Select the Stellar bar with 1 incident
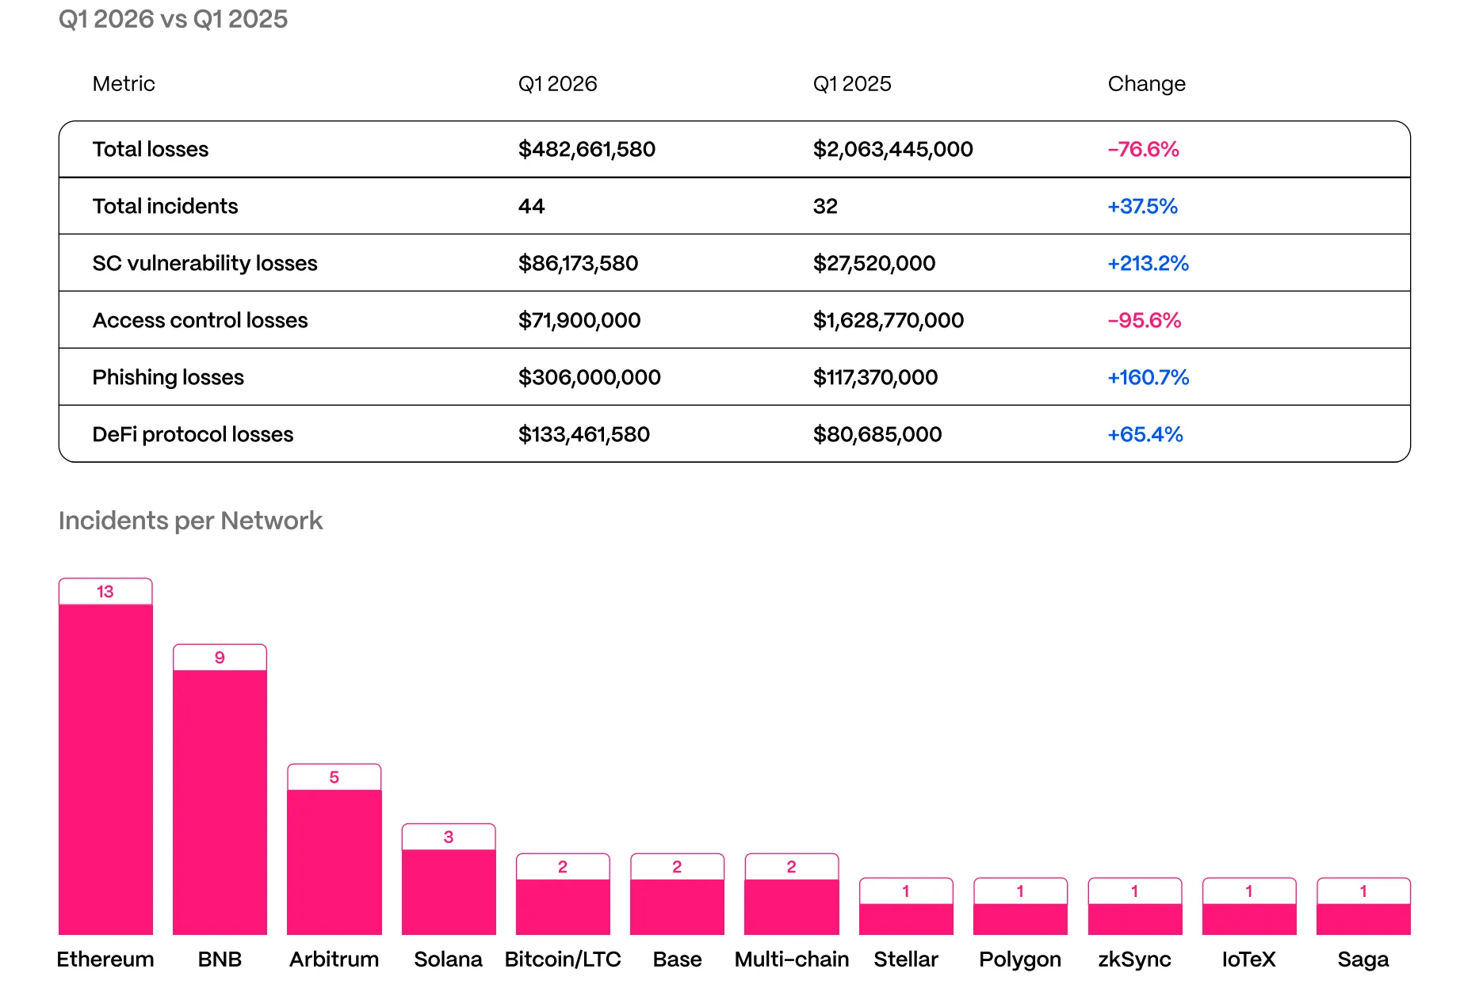 (905, 919)
